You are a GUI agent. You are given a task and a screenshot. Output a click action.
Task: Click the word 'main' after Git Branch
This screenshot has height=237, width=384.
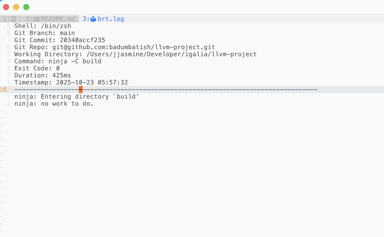click(x=67, y=33)
